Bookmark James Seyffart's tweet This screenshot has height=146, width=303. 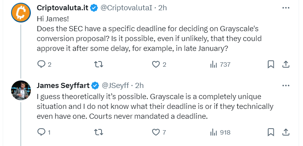coord(271,132)
